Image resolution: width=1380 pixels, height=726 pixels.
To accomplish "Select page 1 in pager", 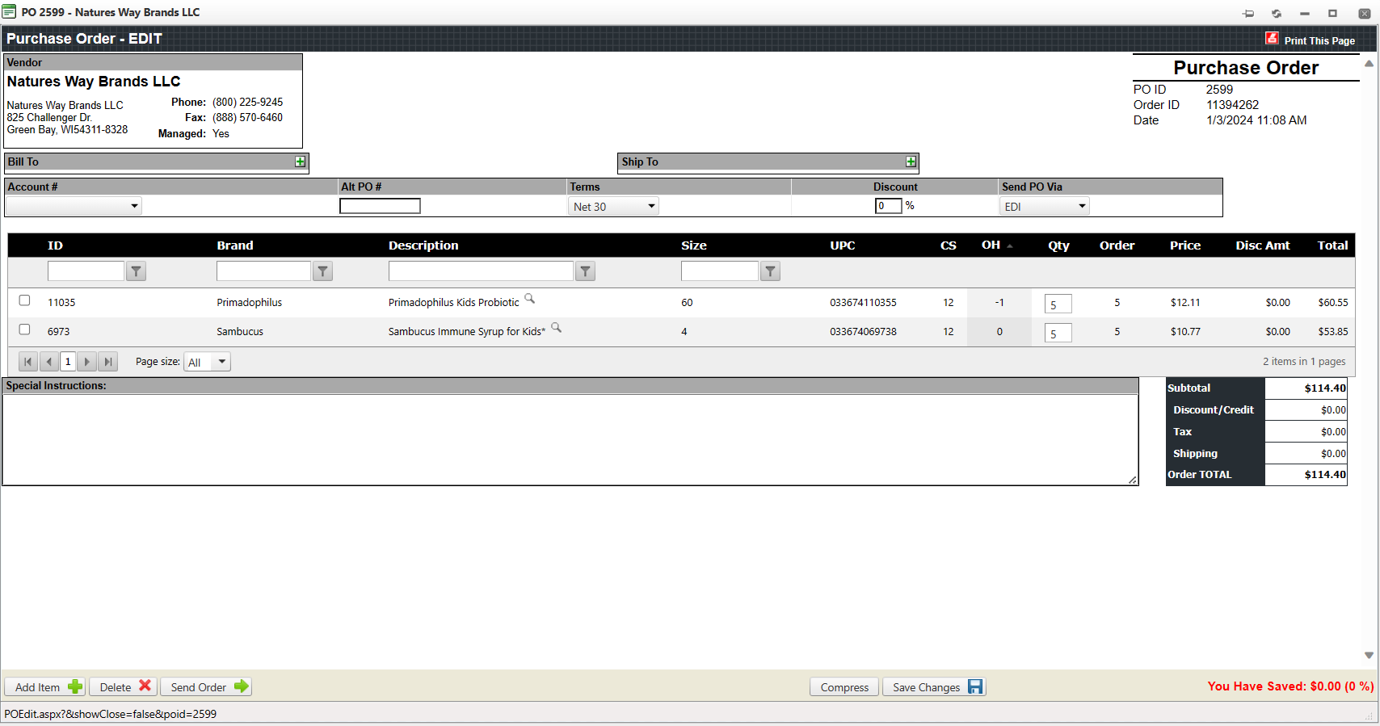I will [68, 362].
